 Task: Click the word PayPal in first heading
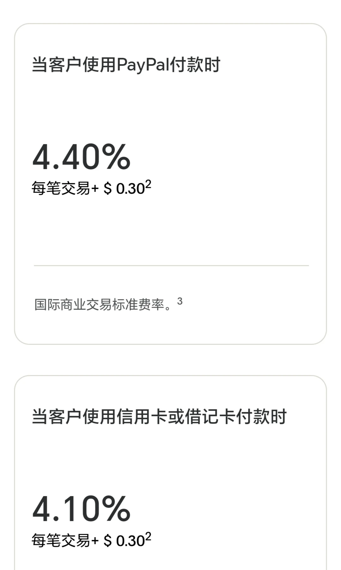click(143, 65)
